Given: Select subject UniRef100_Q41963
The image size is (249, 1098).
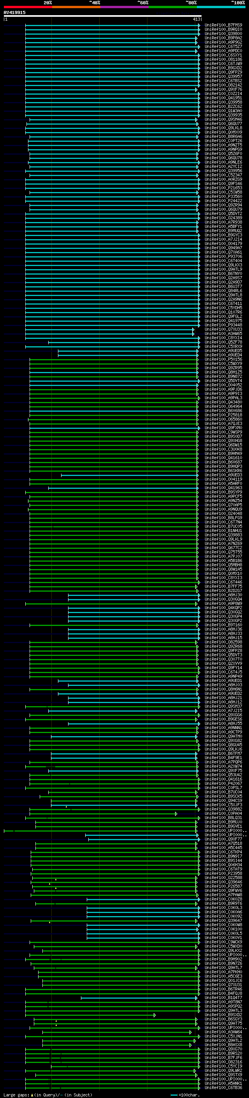Looking at the screenshot, I should pos(223,488).
